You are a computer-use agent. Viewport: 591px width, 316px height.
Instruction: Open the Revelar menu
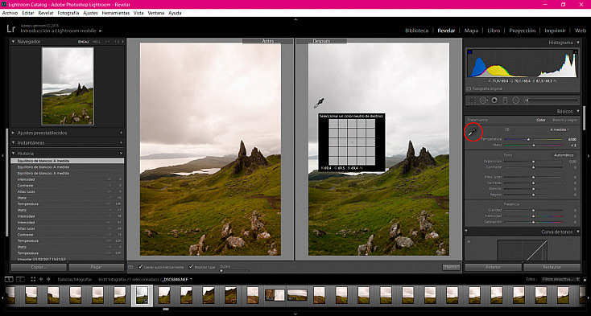(x=46, y=13)
